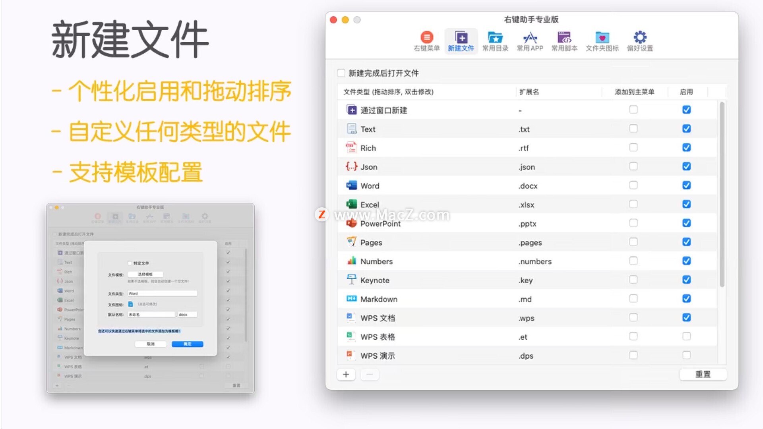Enable the WPS 表格 启用 checkbox
The width and height of the screenshot is (763, 429).
click(686, 336)
